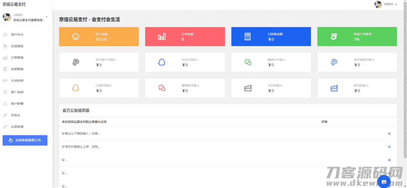Click the 云思商城 link in the sidebar
407x188 pixels.
coord(17,127)
